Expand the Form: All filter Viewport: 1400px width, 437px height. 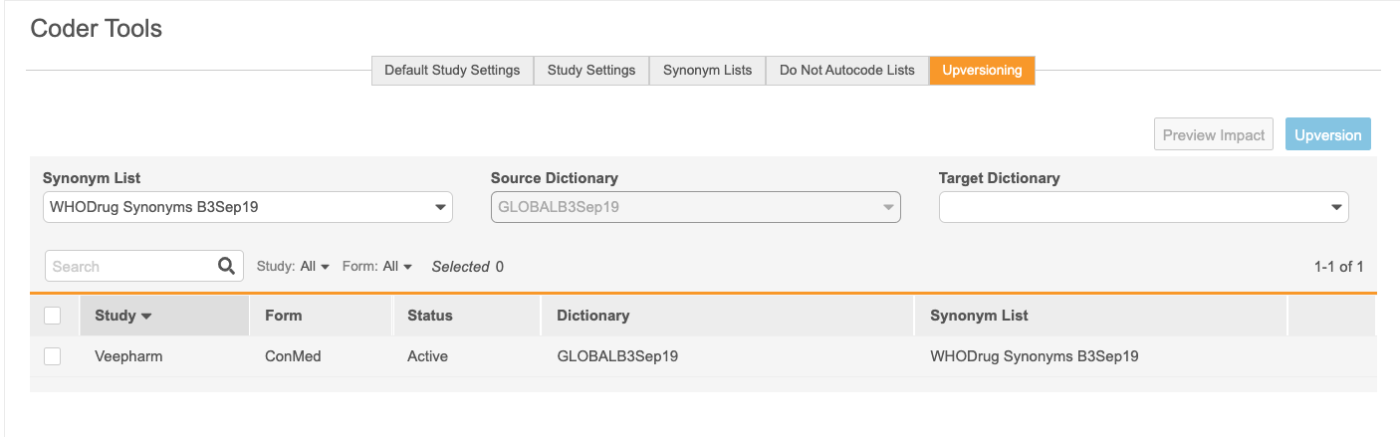[x=377, y=267]
